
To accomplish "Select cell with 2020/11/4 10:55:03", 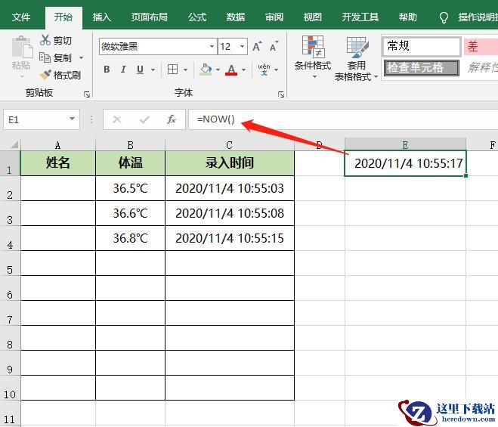I will point(229,188).
